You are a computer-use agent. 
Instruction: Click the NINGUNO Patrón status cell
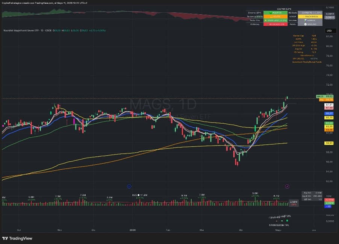[x=310, y=24]
